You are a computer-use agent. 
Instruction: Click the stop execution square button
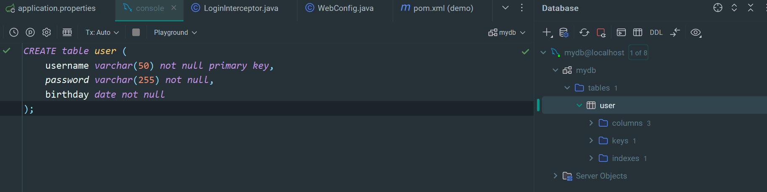coord(136,32)
